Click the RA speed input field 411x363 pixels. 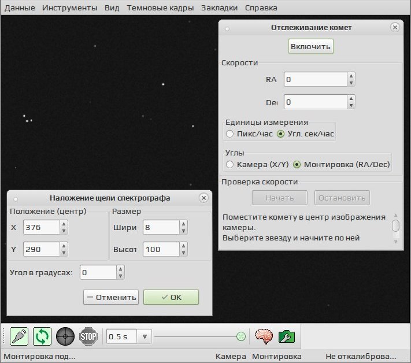pos(315,79)
